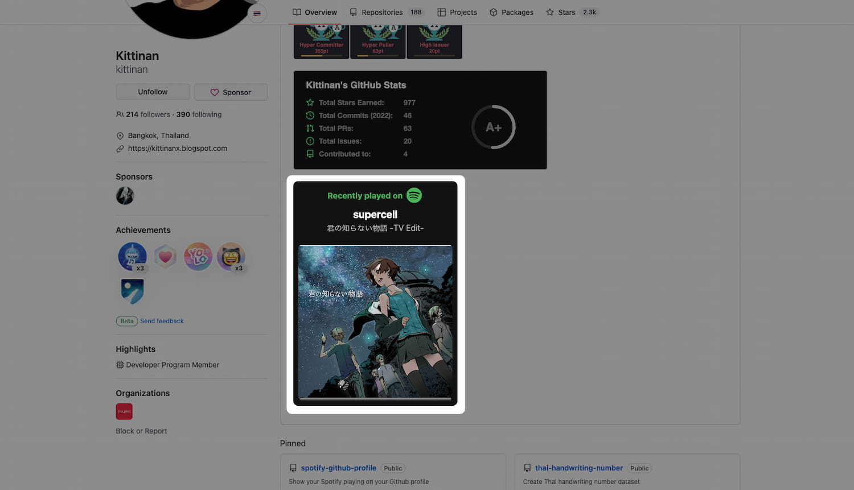Click the Public badge on thai-handwriting-number
The width and height of the screenshot is (854, 490).
639,468
